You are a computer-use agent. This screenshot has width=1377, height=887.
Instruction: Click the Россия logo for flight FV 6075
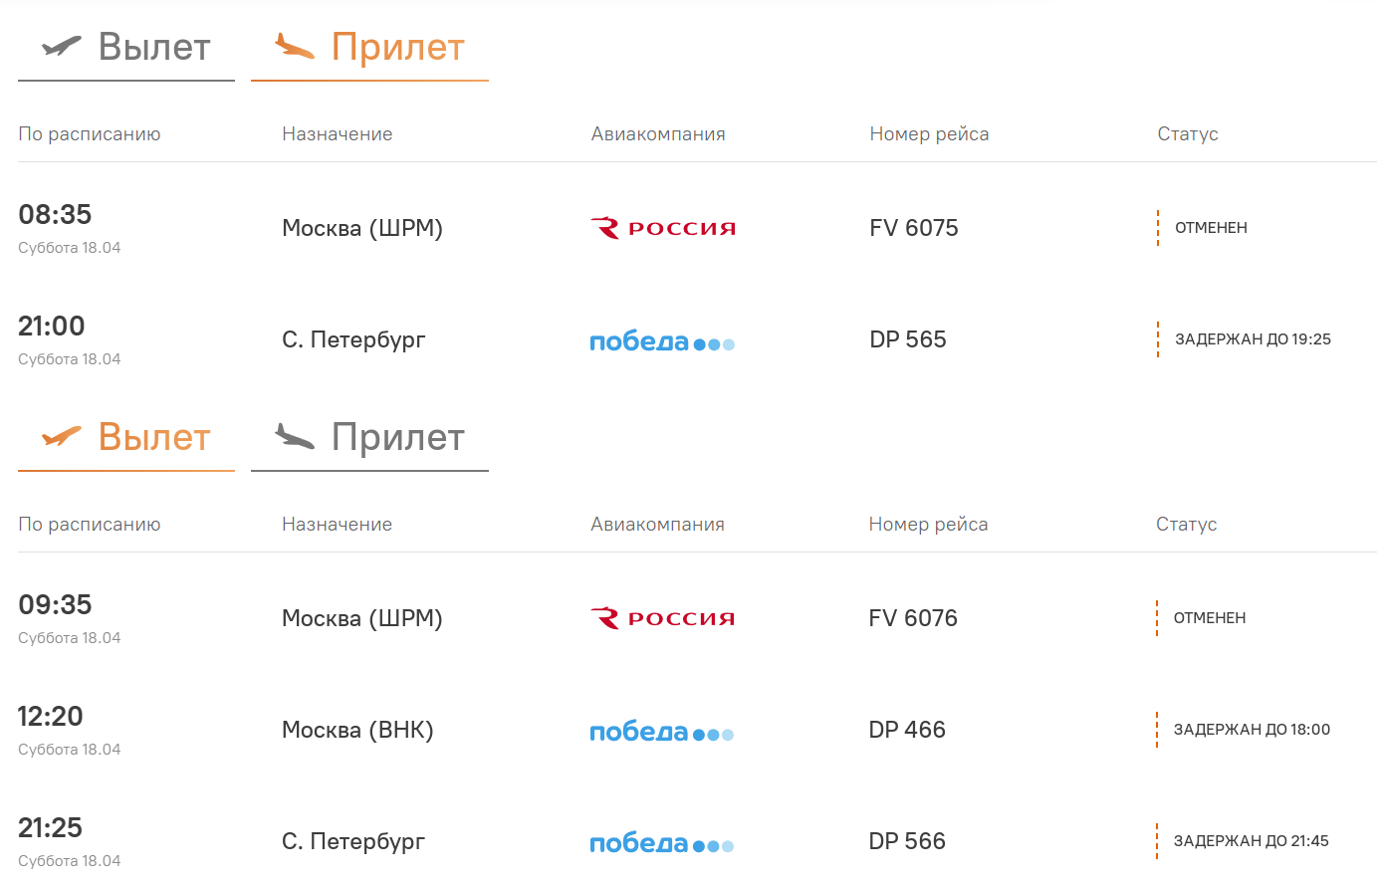[663, 228]
